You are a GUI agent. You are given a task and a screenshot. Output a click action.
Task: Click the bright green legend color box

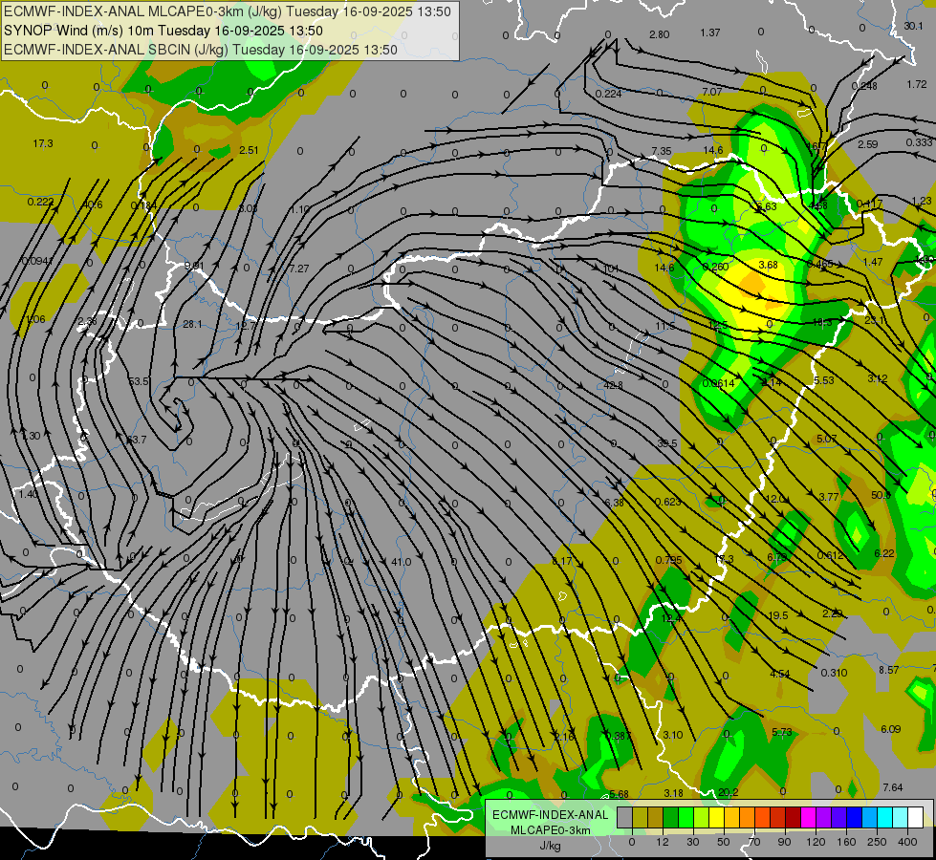(x=686, y=817)
